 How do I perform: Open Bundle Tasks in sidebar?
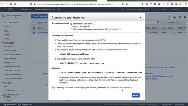9,90
